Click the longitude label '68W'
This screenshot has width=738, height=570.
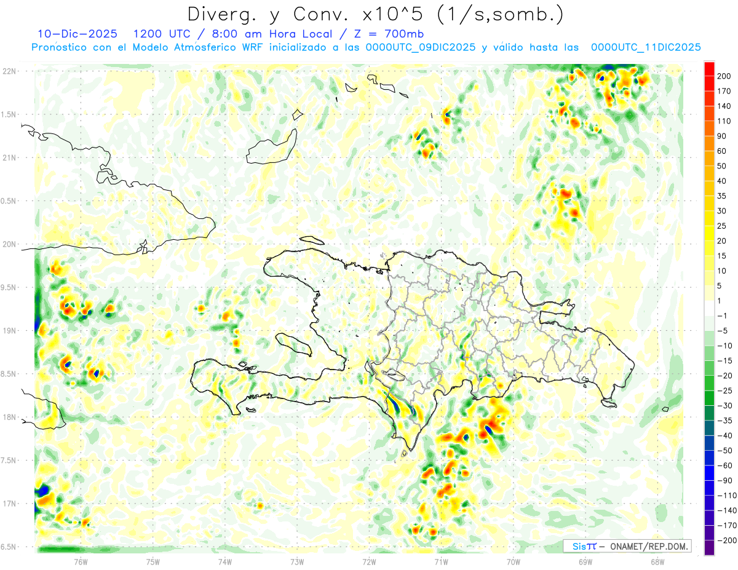pyautogui.click(x=657, y=561)
